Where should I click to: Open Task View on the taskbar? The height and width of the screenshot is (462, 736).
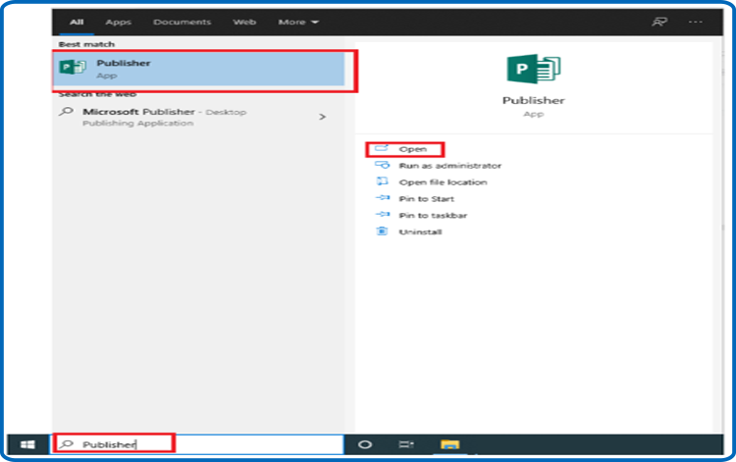(x=406, y=444)
